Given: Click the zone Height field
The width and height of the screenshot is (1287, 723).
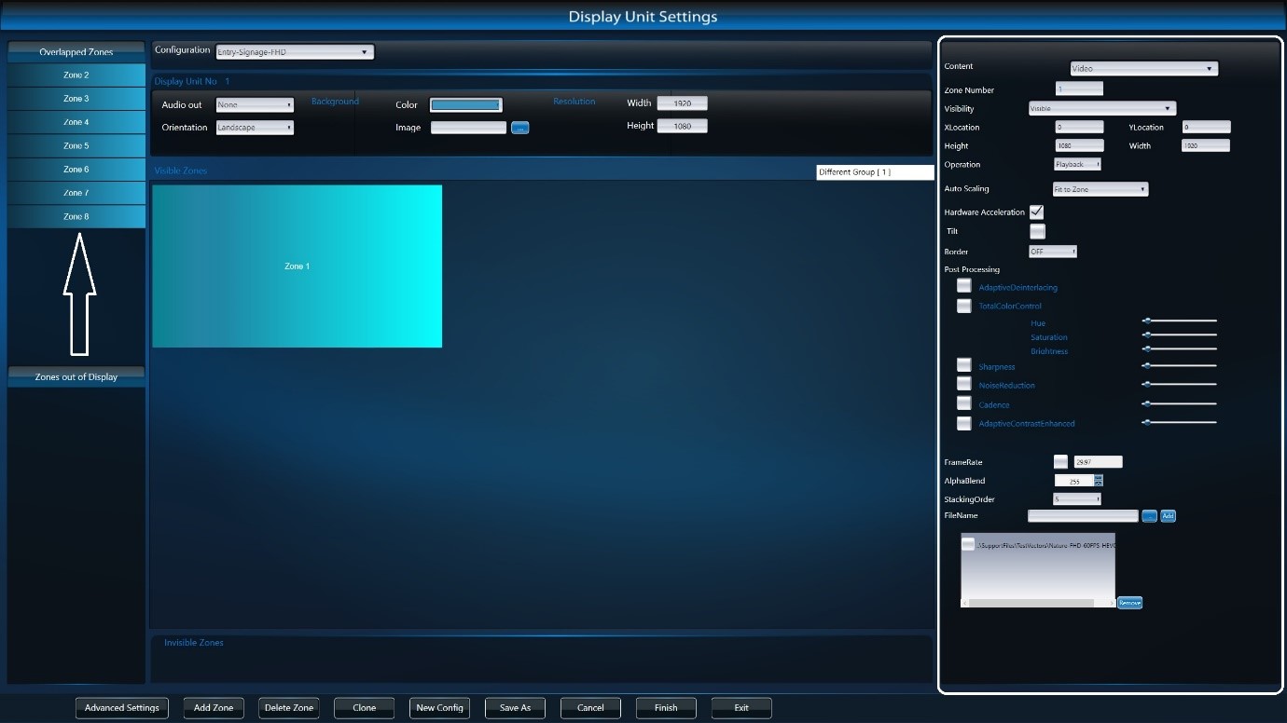Looking at the screenshot, I should pos(1079,145).
